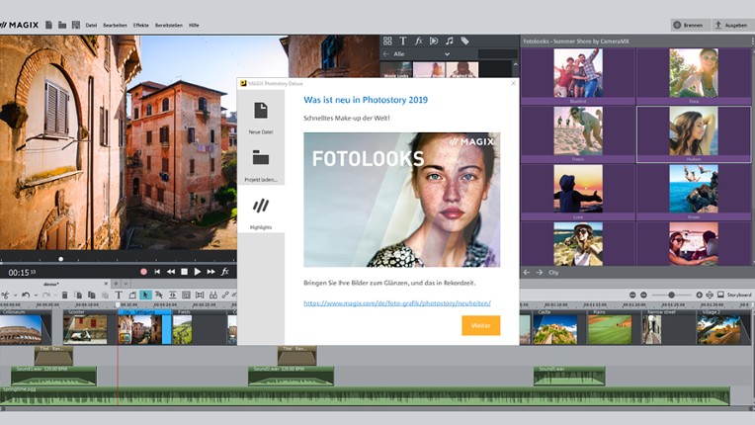Viewport: 755px width, 425px height.
Task: Open the Effekte menu
Action: tap(140, 24)
